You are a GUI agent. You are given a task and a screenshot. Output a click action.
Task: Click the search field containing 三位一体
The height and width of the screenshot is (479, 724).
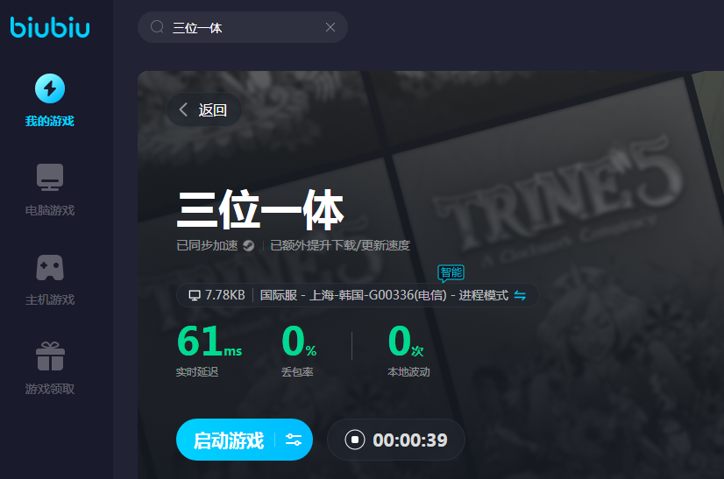click(x=243, y=27)
